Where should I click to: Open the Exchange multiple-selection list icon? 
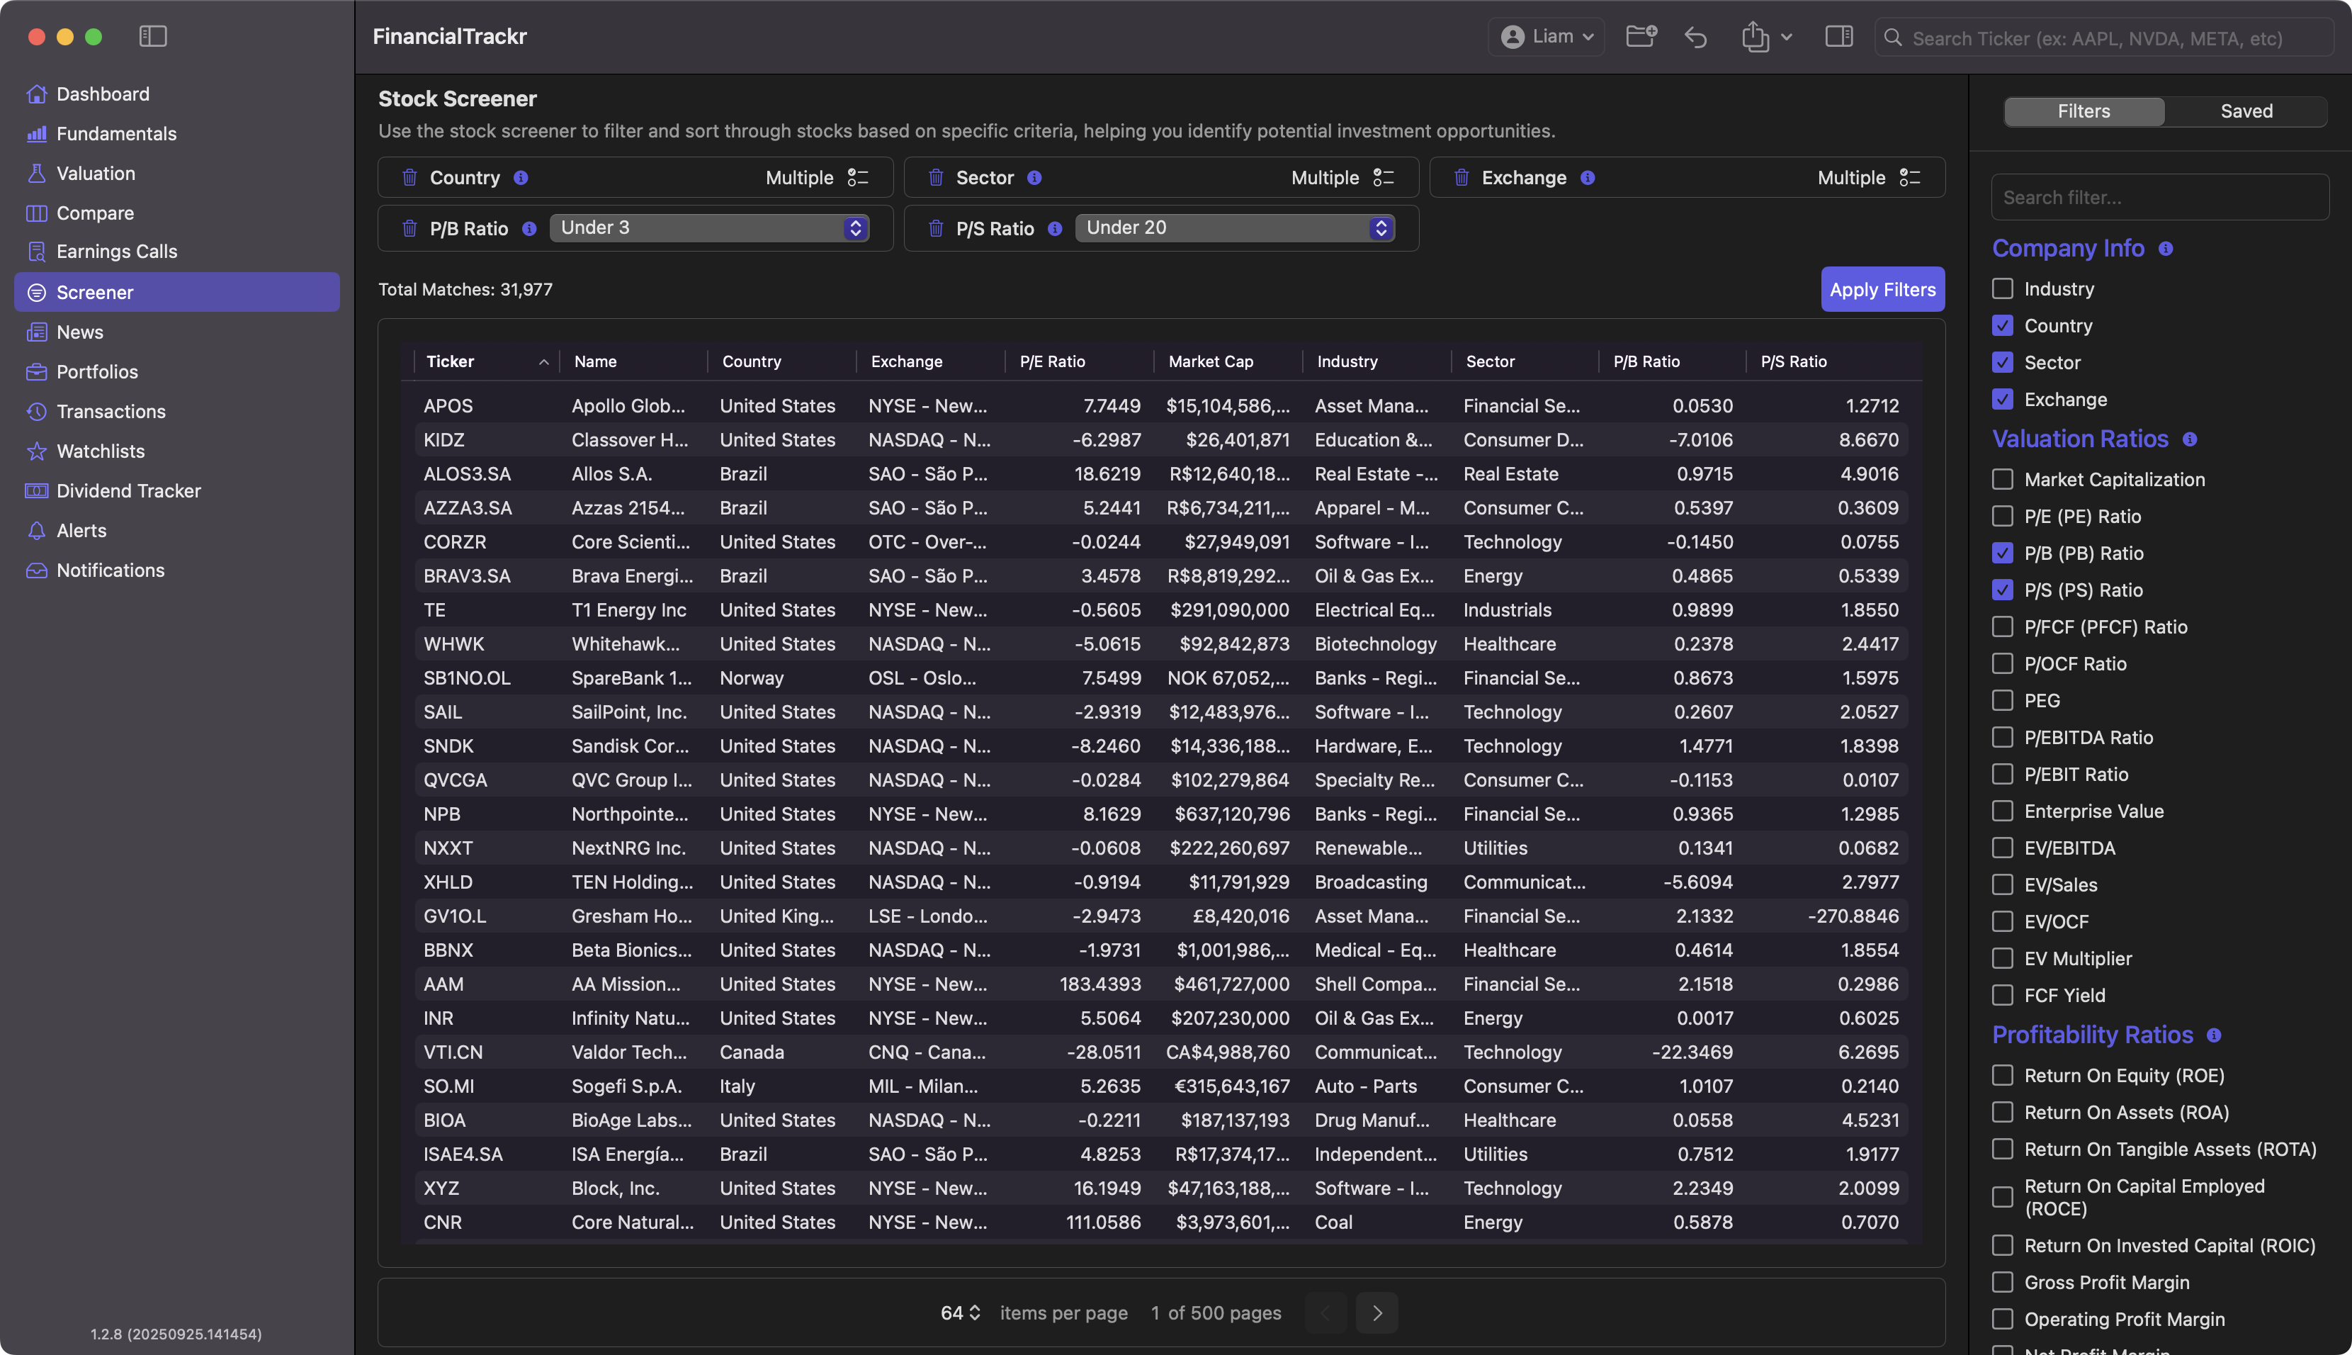(x=1909, y=177)
